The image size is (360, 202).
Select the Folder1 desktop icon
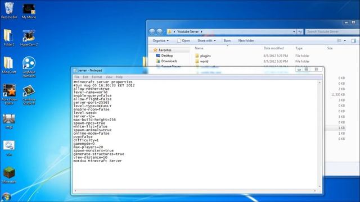pos(8,38)
